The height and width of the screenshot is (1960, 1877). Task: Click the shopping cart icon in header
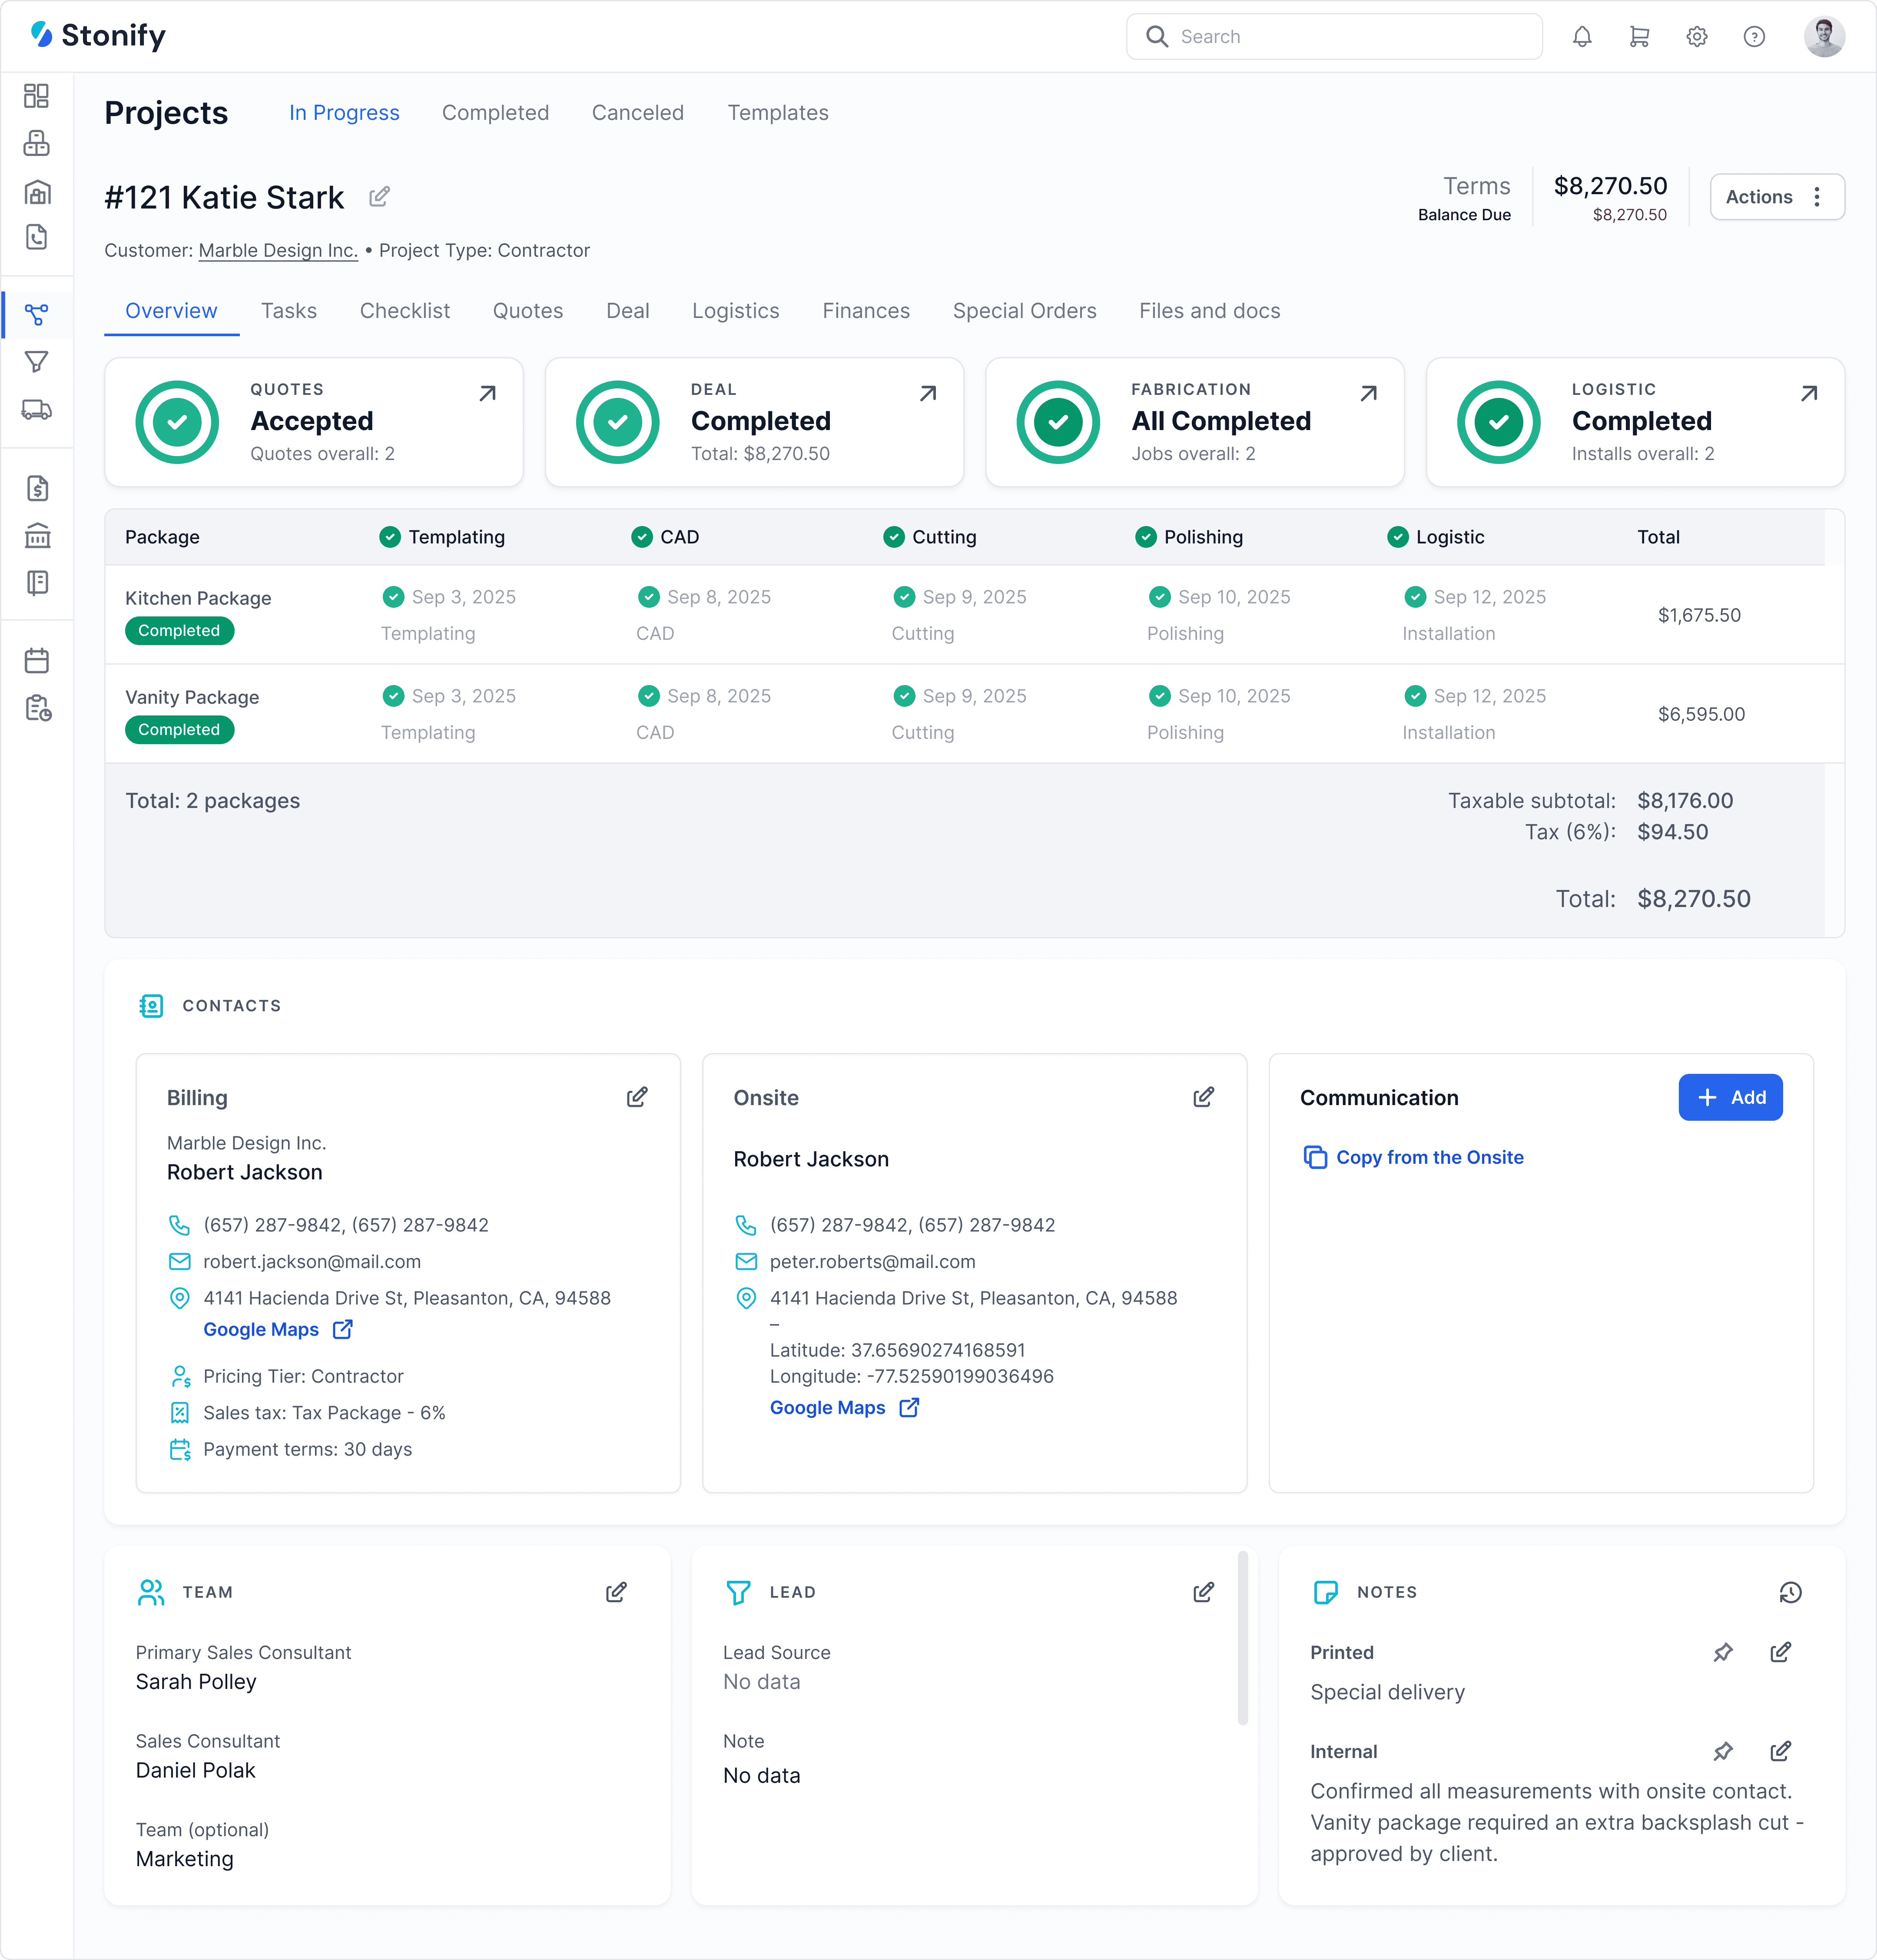pyautogui.click(x=1639, y=37)
